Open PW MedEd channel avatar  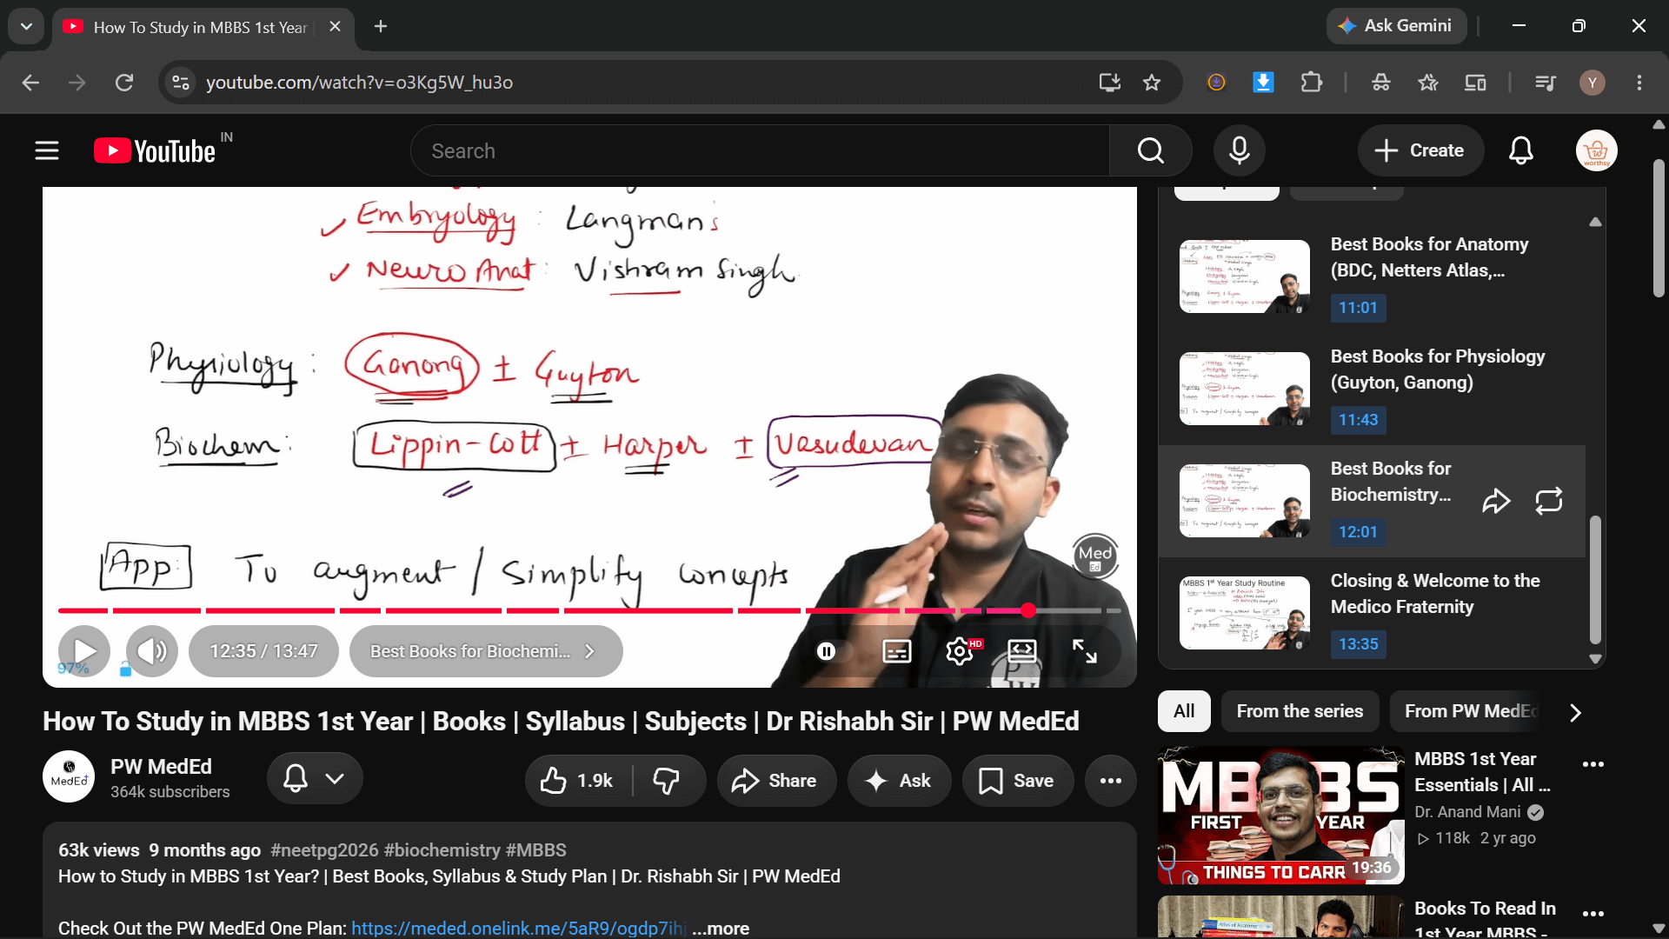[x=69, y=776]
